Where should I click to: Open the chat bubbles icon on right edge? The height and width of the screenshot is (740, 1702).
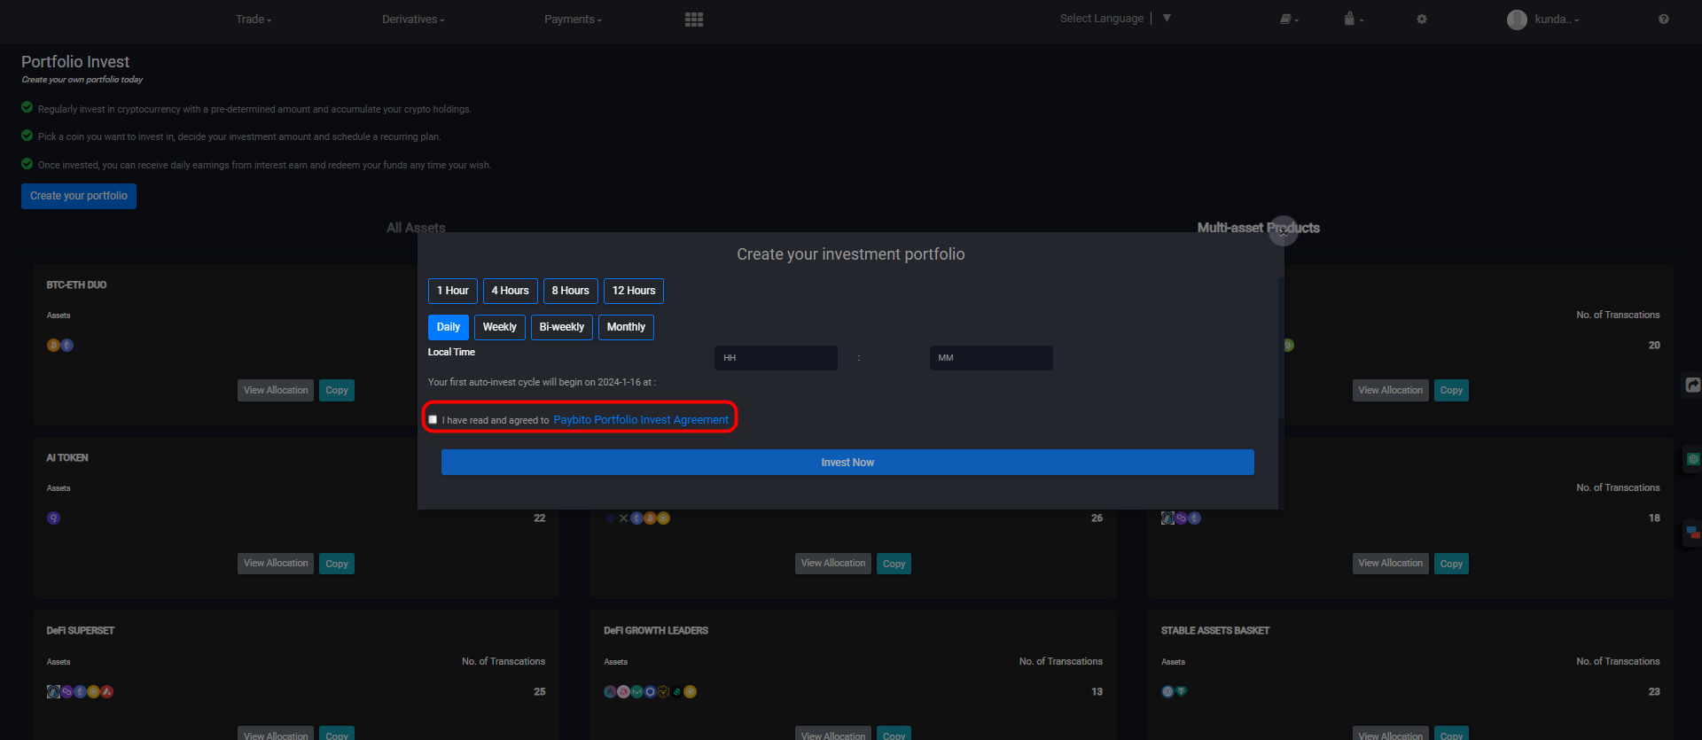pyautogui.click(x=1692, y=533)
